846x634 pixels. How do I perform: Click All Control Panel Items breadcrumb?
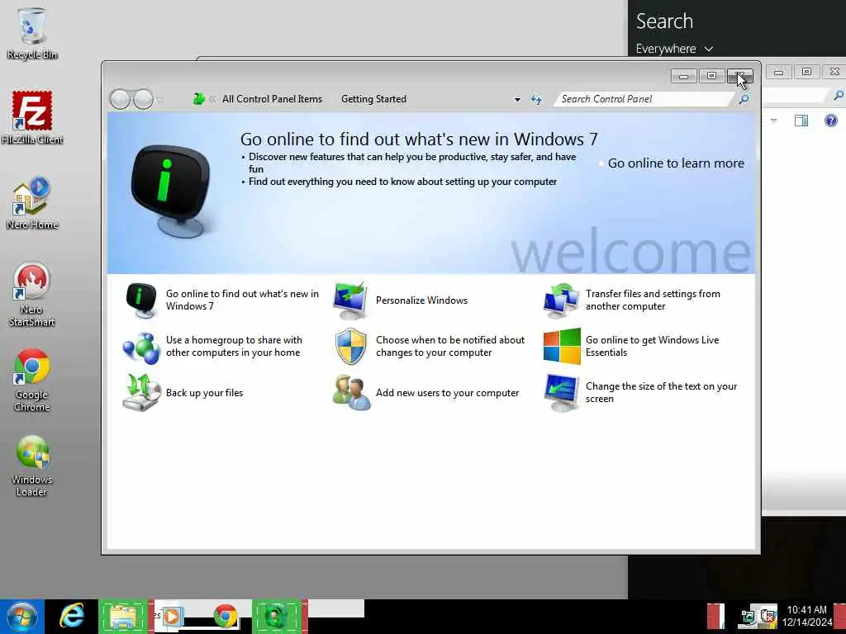point(272,99)
